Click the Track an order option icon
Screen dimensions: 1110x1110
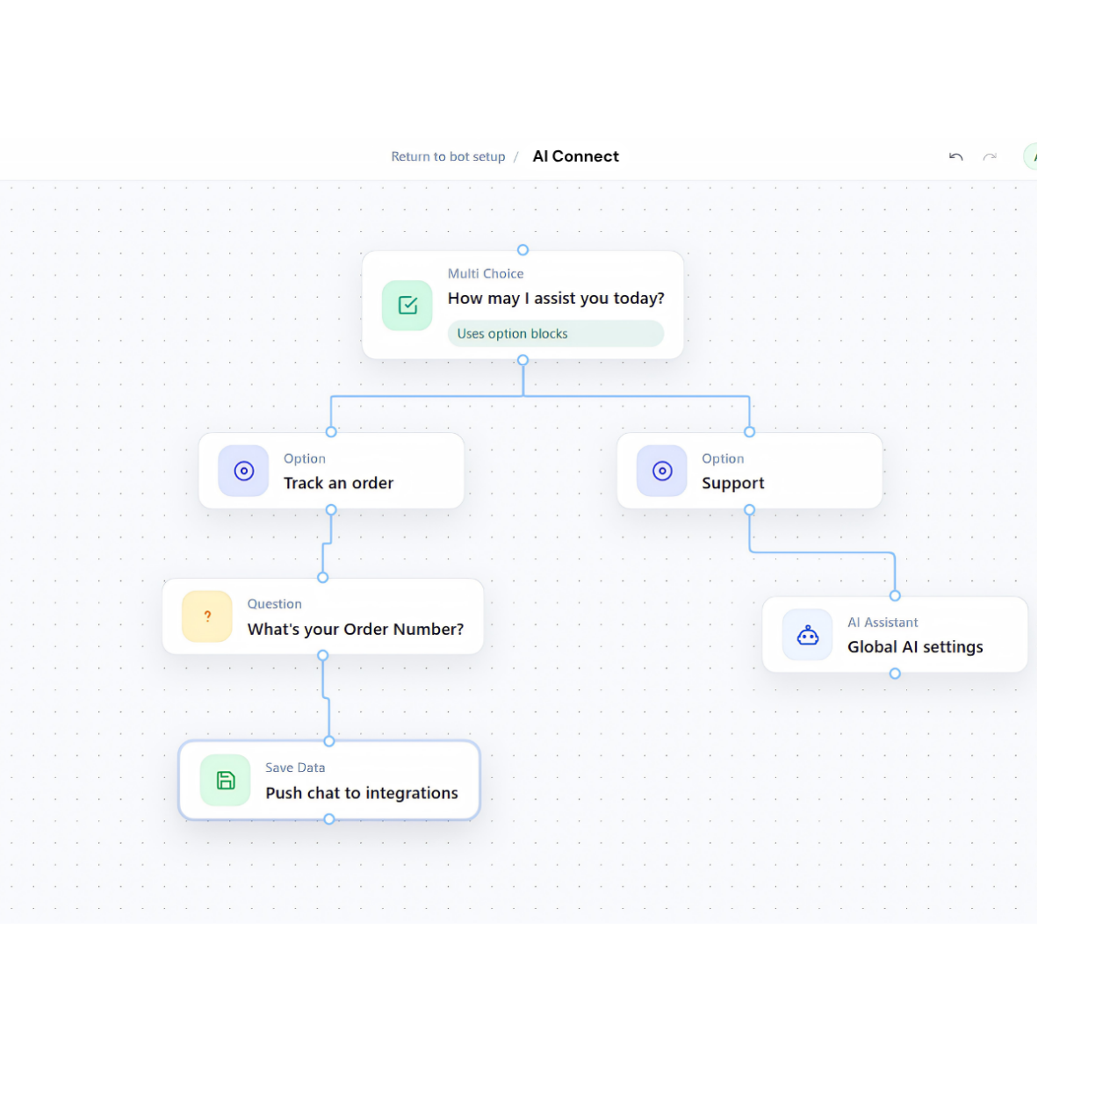coord(244,471)
